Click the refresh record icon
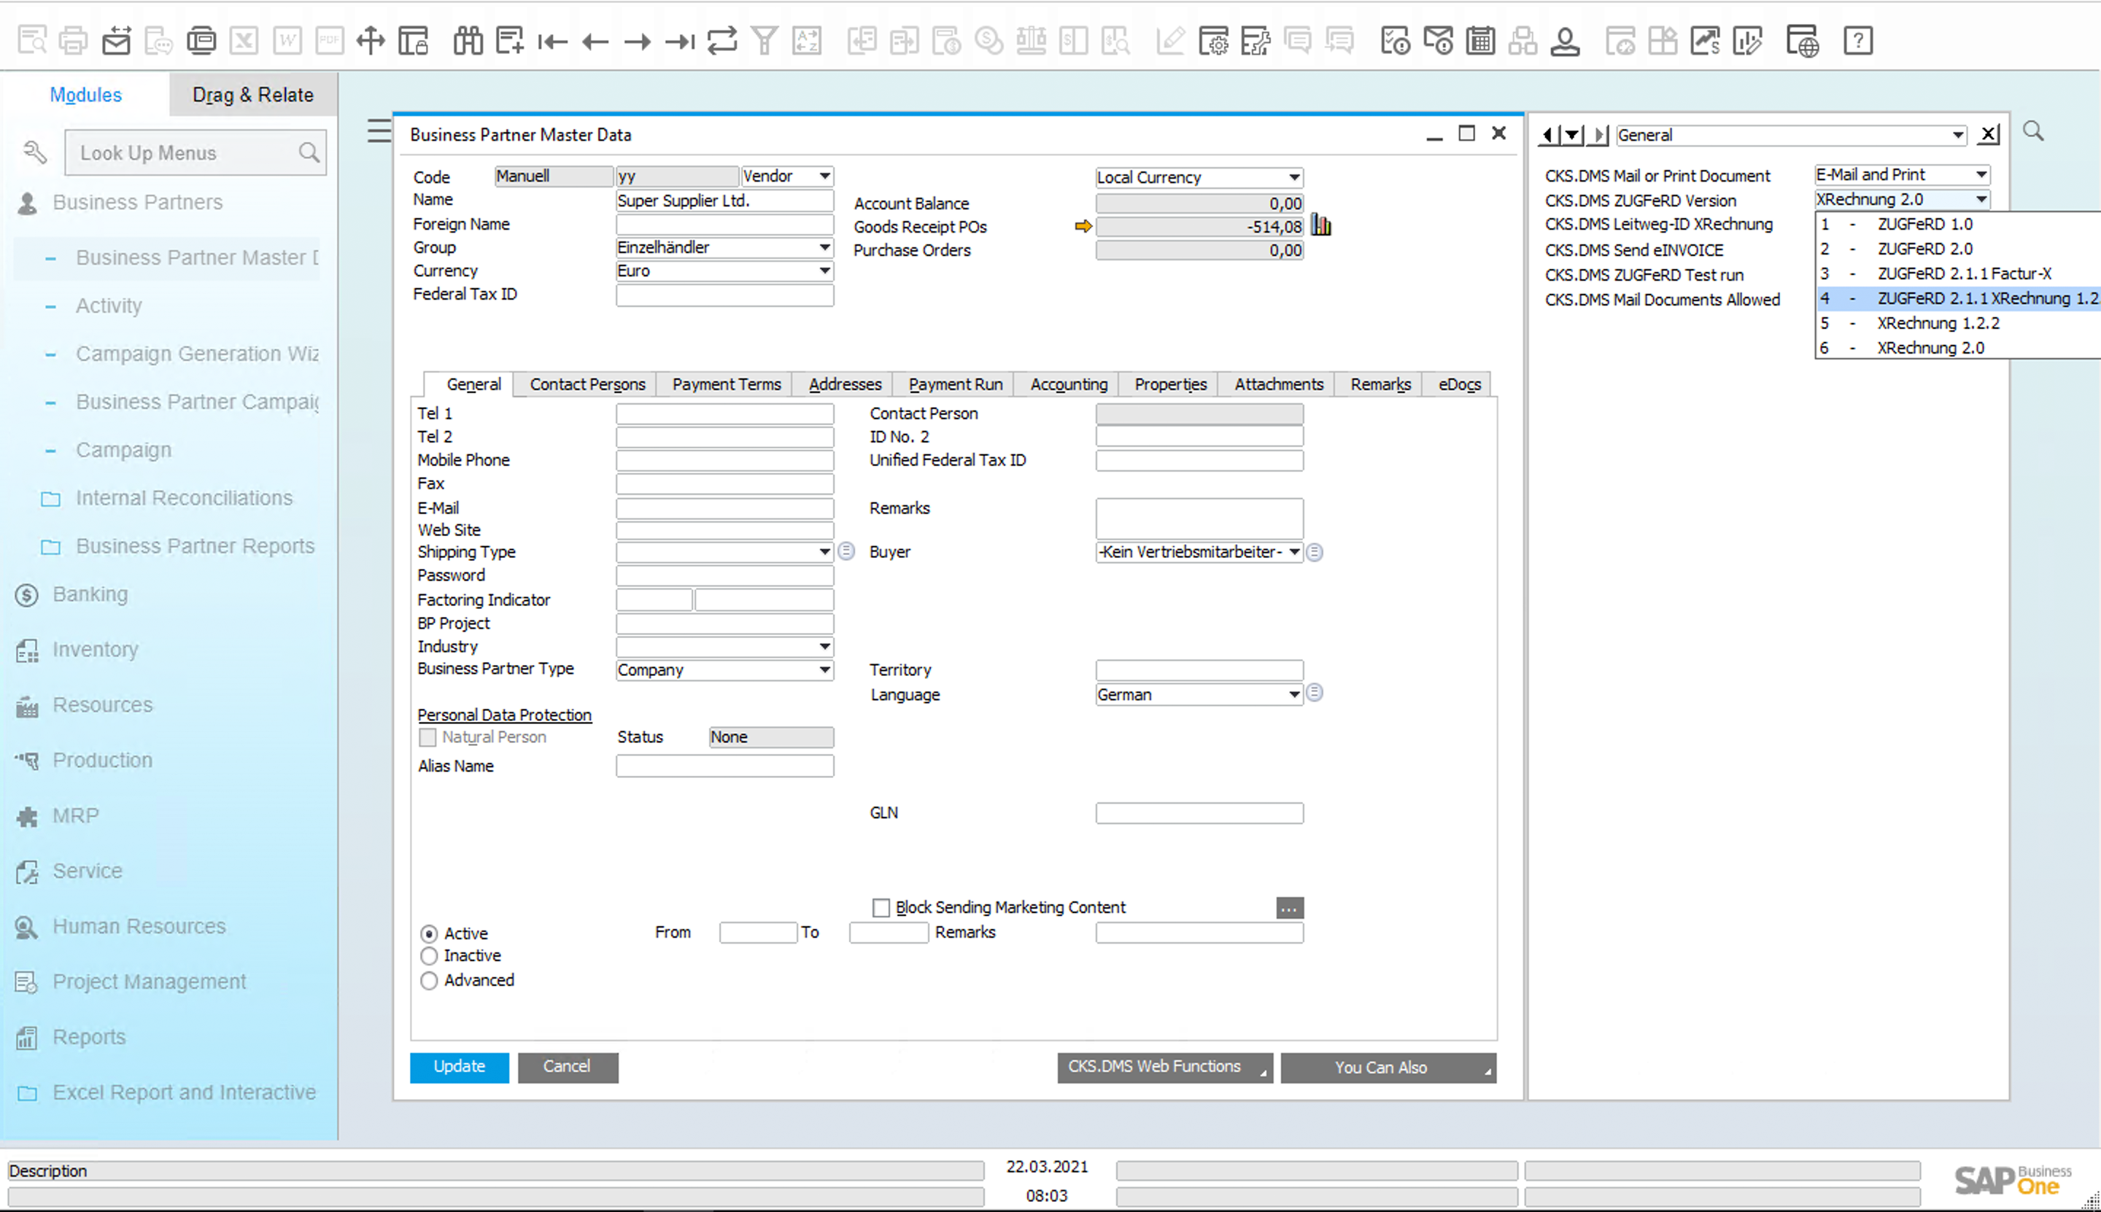The height and width of the screenshot is (1212, 2101). click(x=722, y=40)
